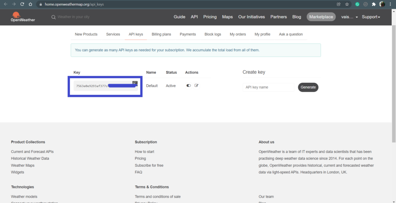Open the How to start link
Image resolution: width=396 pixels, height=203 pixels.
(x=145, y=152)
